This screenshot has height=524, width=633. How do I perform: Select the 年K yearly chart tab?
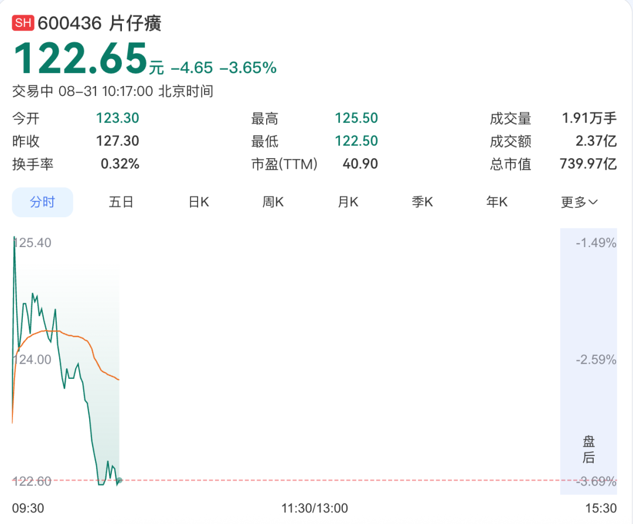[x=497, y=202]
